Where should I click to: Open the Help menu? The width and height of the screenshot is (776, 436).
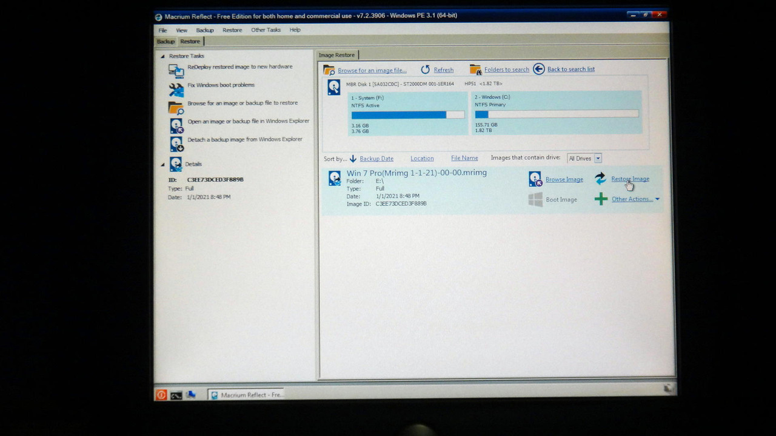click(x=295, y=30)
